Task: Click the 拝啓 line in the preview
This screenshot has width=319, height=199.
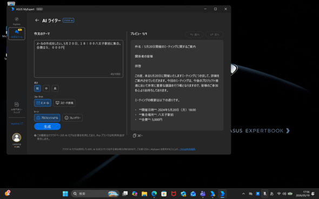Action: 138,66
